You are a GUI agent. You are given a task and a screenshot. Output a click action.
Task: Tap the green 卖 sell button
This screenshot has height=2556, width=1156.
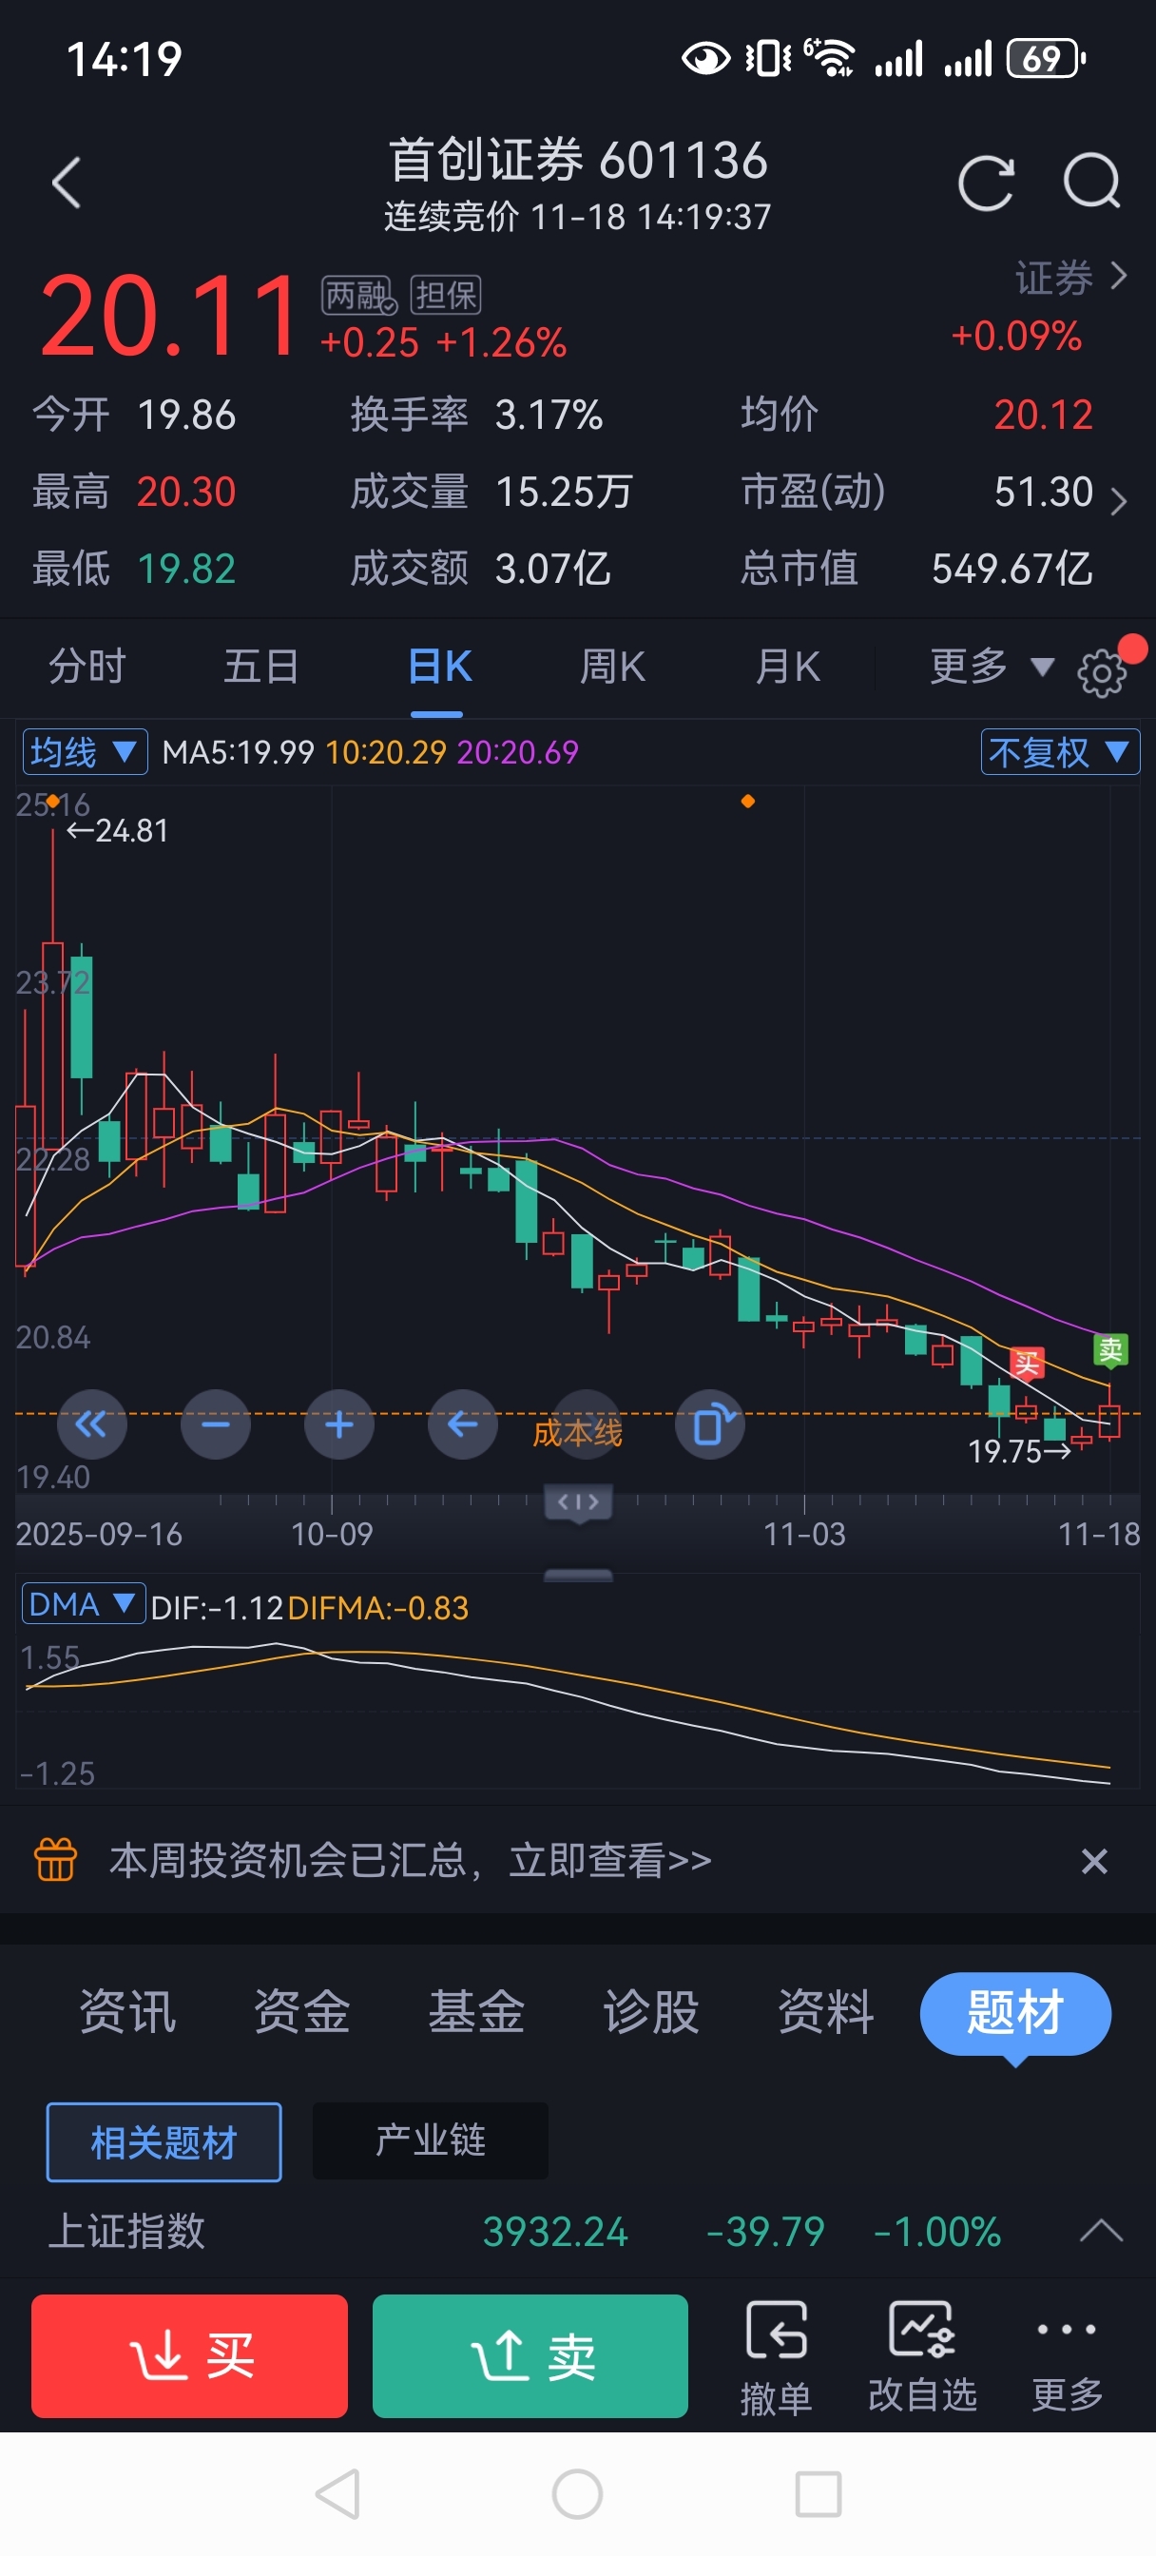530,2355
